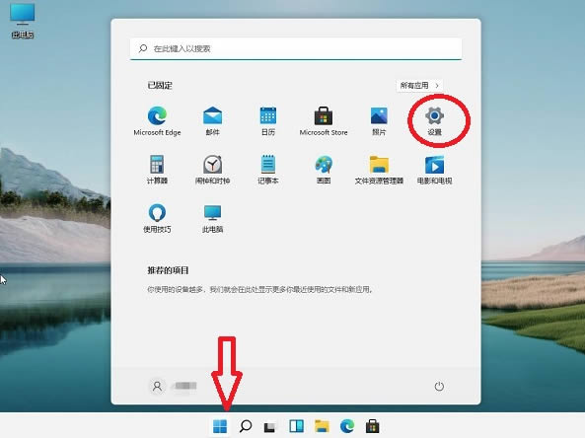Screen dimensions: 585x438
Task: Launch the 日历 calendar app
Action: pyautogui.click(x=268, y=121)
